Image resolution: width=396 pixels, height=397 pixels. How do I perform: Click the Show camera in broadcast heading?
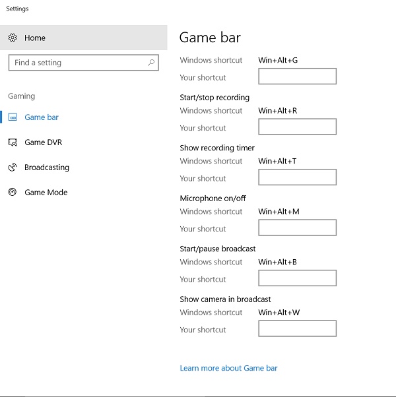pos(225,299)
